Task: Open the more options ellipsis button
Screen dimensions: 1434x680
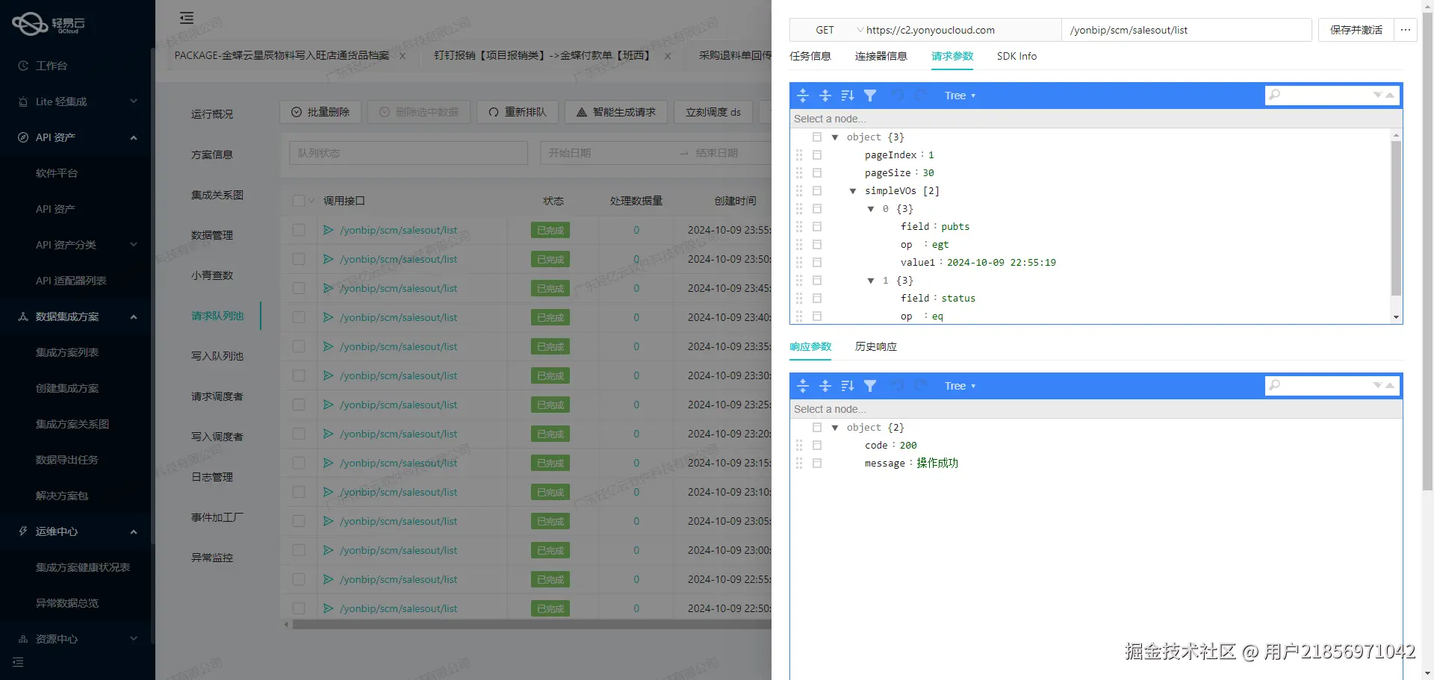Action: click(1406, 30)
